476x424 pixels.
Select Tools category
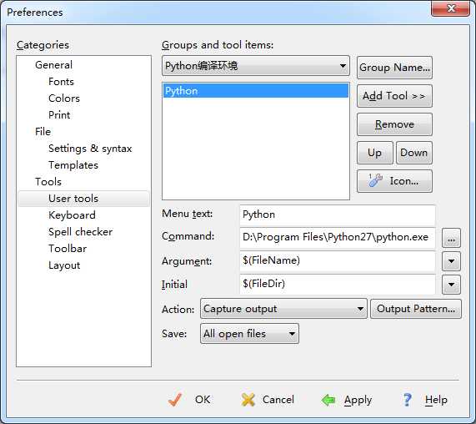click(x=48, y=182)
